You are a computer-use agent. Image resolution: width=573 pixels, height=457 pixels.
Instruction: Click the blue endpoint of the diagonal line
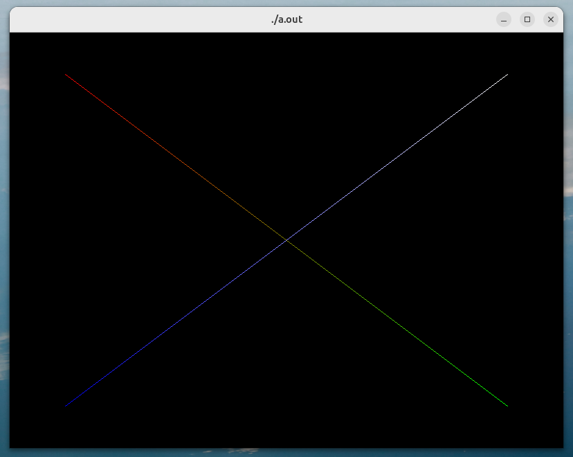(66, 405)
